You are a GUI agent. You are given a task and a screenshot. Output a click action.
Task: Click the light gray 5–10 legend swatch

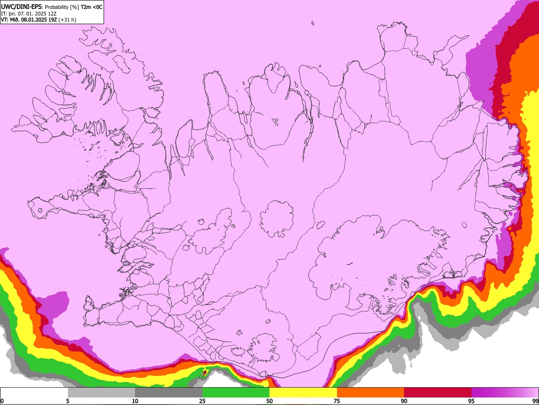[101, 393]
